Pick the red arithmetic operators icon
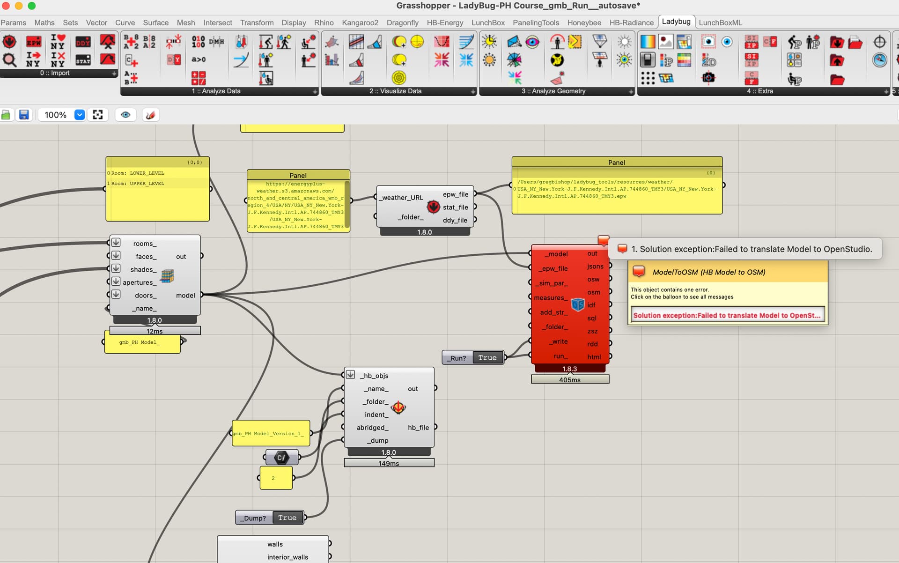The image size is (899, 563). pos(198,78)
